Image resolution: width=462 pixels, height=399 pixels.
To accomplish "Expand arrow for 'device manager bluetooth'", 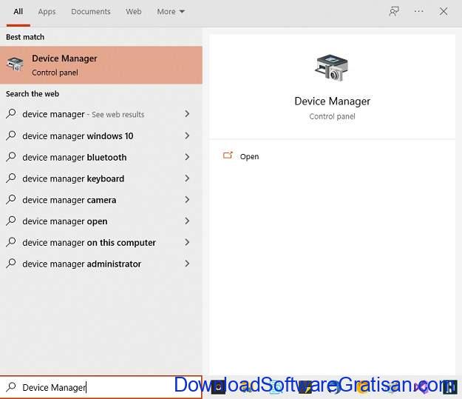I will click(187, 157).
